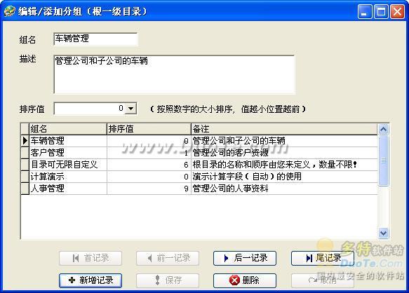Click inside the 组名 text field
The width and height of the screenshot is (409, 293).
pyautogui.click(x=95, y=39)
